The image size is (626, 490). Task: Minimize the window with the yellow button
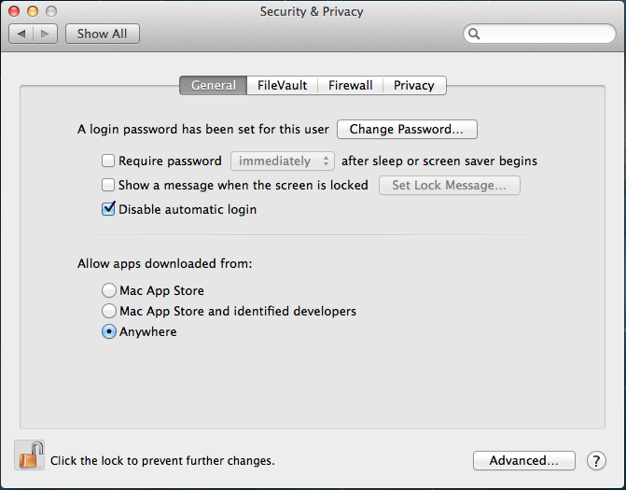point(33,11)
